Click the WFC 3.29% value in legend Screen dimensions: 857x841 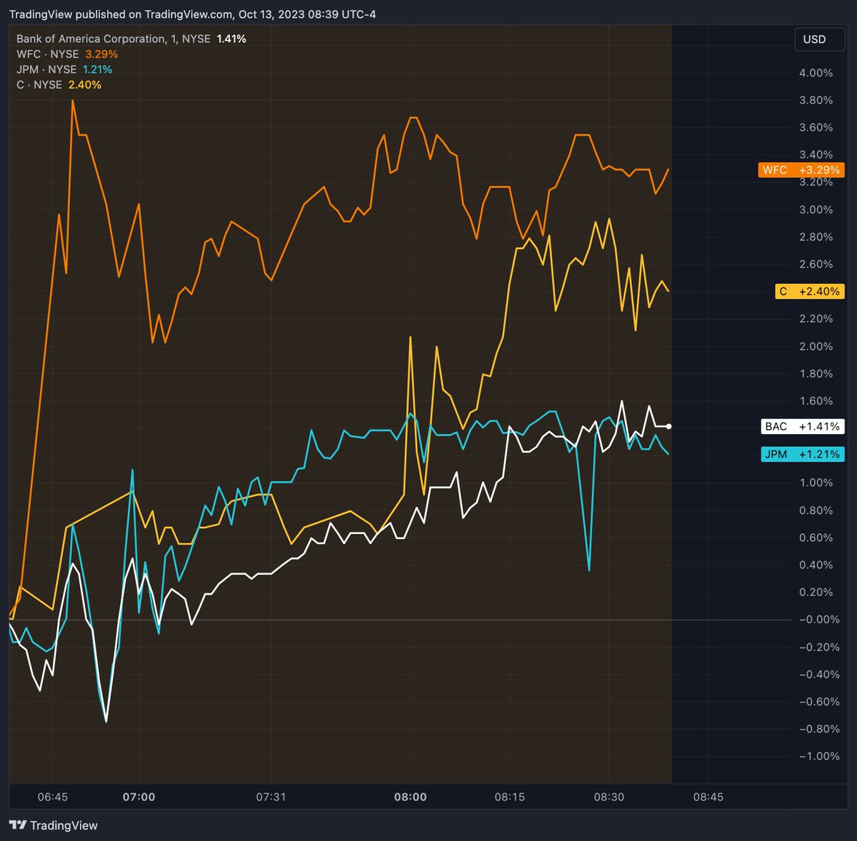point(101,54)
